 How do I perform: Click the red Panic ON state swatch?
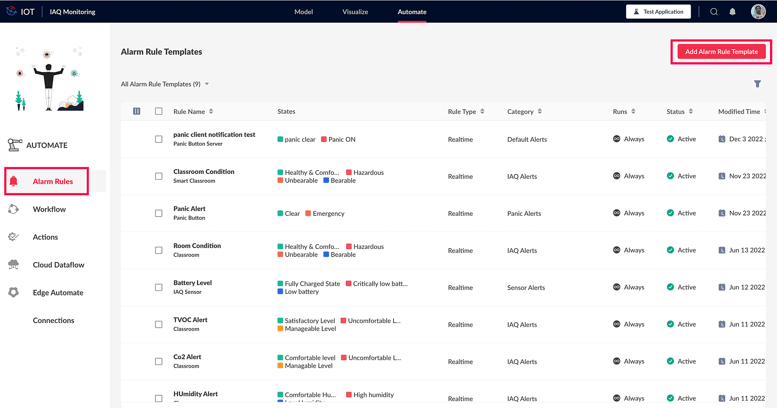(324, 139)
